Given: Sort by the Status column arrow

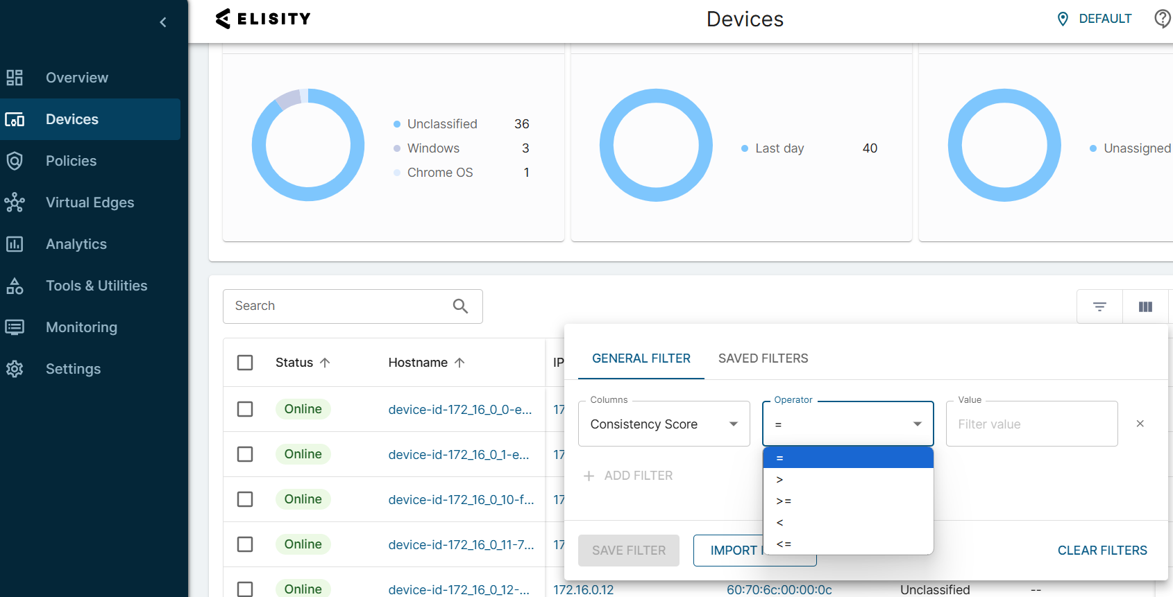Looking at the screenshot, I should [x=325, y=363].
